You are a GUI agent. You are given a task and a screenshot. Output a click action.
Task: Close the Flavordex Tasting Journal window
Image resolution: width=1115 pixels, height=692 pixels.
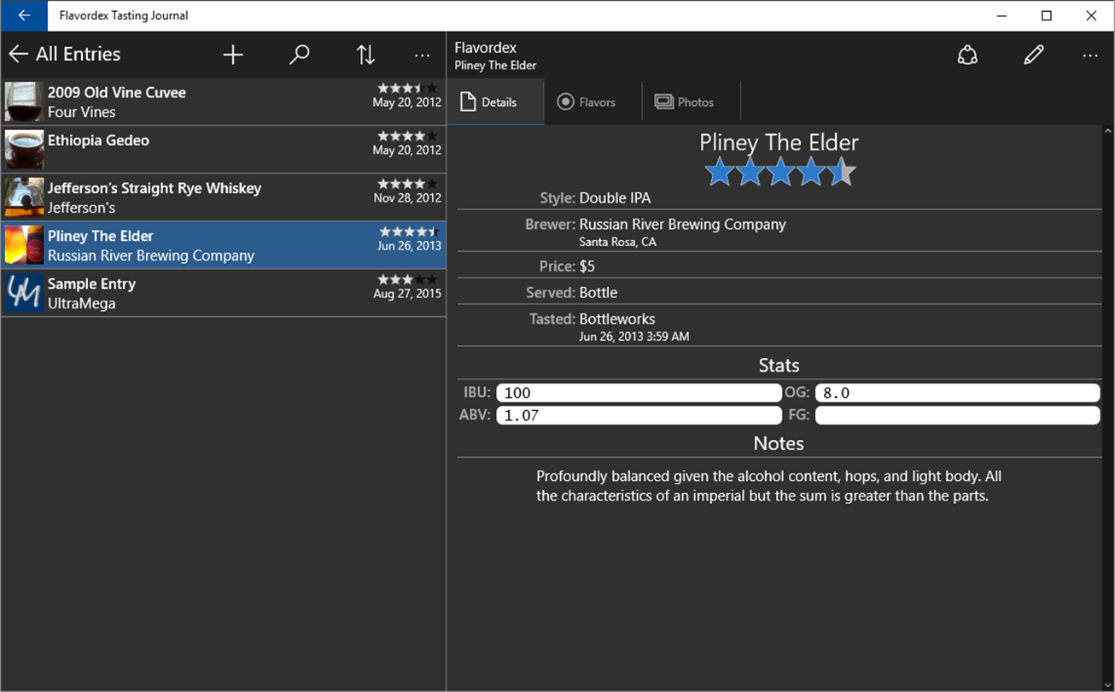(1091, 15)
